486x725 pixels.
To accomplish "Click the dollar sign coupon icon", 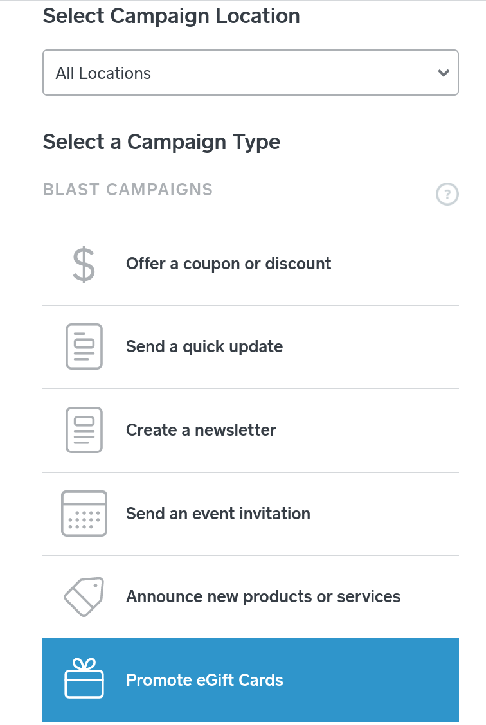I will [84, 264].
